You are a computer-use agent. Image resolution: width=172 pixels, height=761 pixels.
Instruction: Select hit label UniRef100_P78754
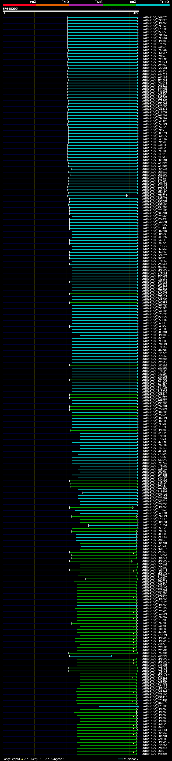[154, 525]
